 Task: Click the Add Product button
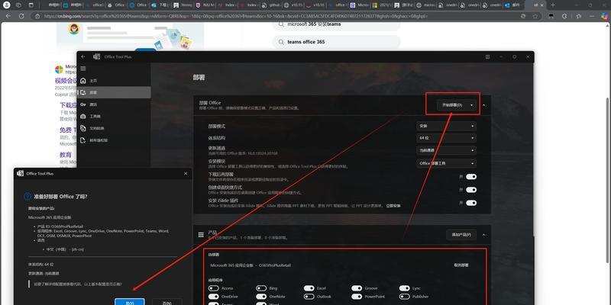point(461,235)
